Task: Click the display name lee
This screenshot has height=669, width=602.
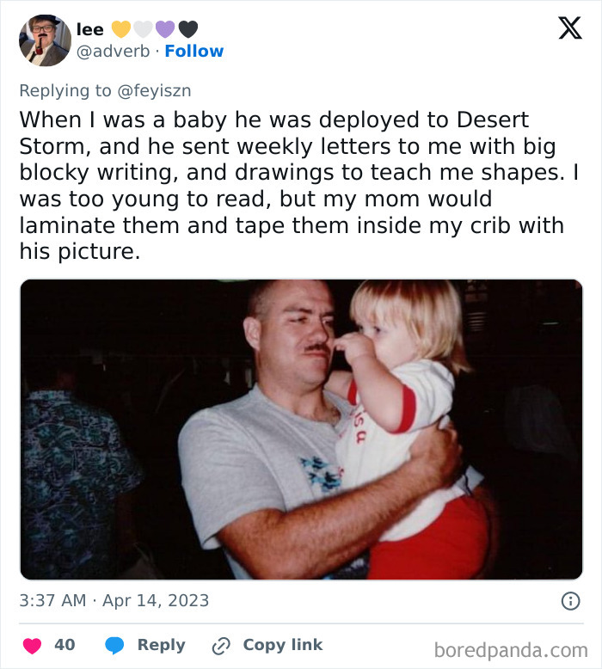Action: [89, 29]
